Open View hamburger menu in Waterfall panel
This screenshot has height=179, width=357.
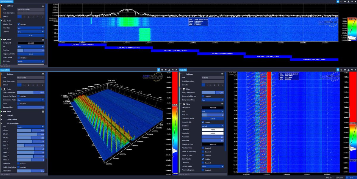point(223,104)
